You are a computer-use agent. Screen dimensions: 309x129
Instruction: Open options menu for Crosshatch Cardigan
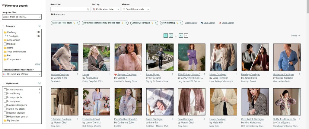(x=268, y=119)
